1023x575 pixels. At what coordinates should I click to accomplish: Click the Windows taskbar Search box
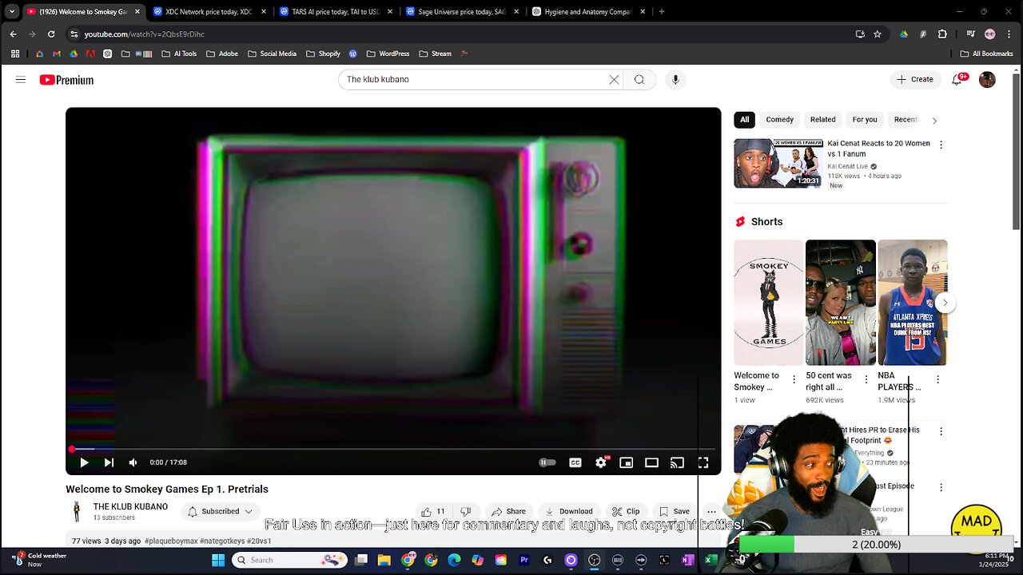tap(291, 561)
